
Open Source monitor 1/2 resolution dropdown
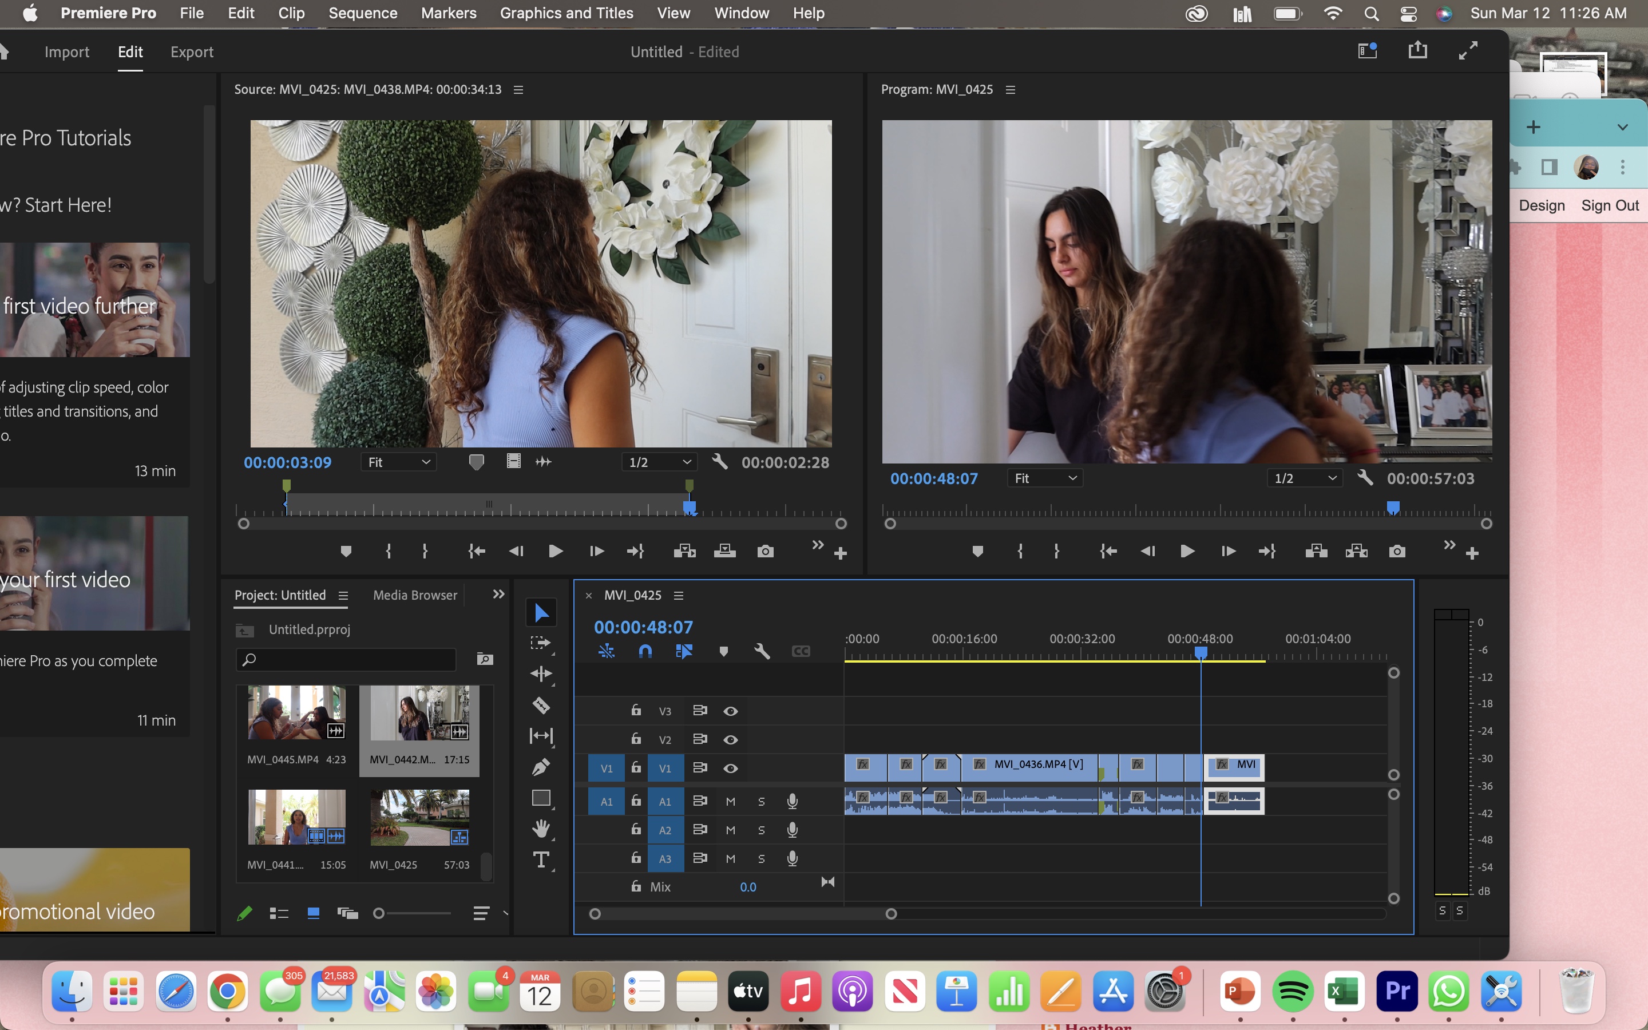pos(659,462)
